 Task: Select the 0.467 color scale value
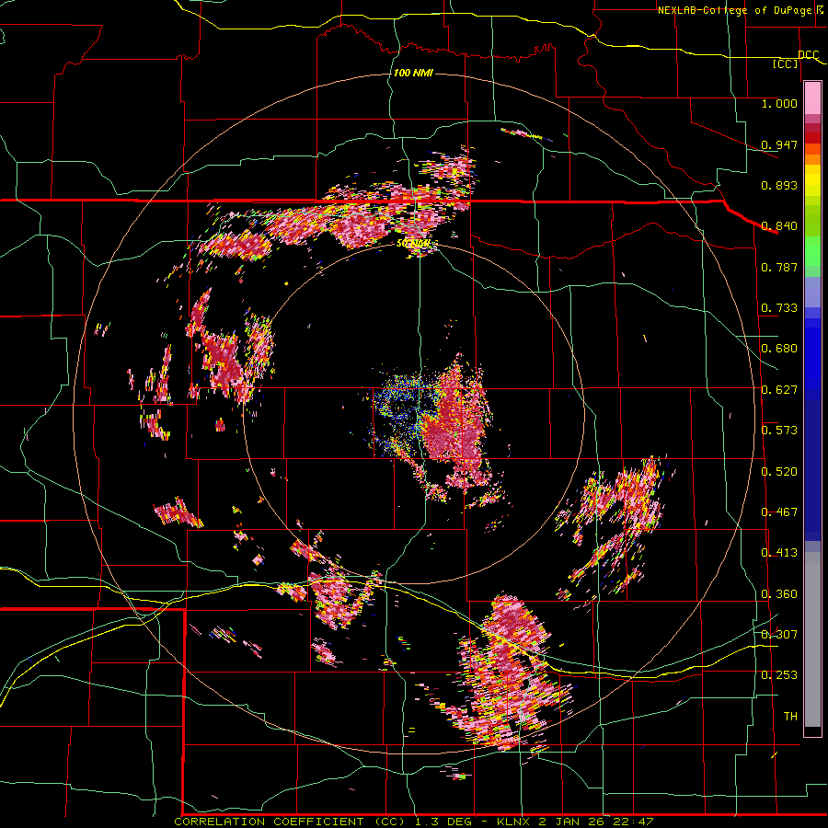coord(779,512)
